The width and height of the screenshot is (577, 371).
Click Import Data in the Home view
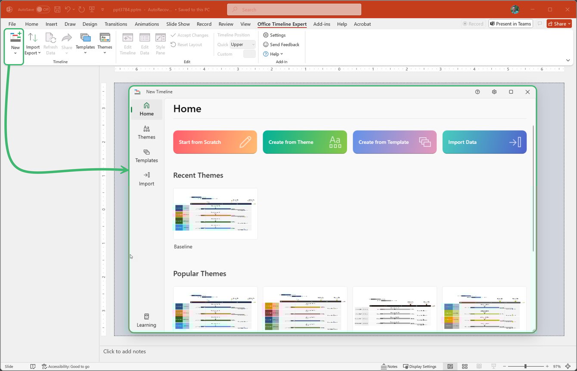pyautogui.click(x=484, y=142)
